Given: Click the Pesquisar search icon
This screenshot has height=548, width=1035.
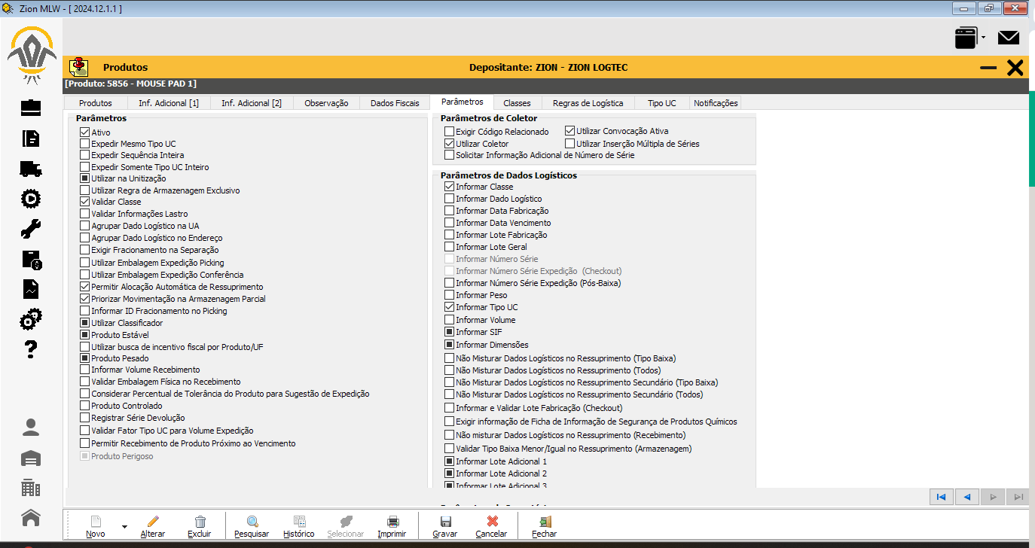Looking at the screenshot, I should click(x=252, y=522).
